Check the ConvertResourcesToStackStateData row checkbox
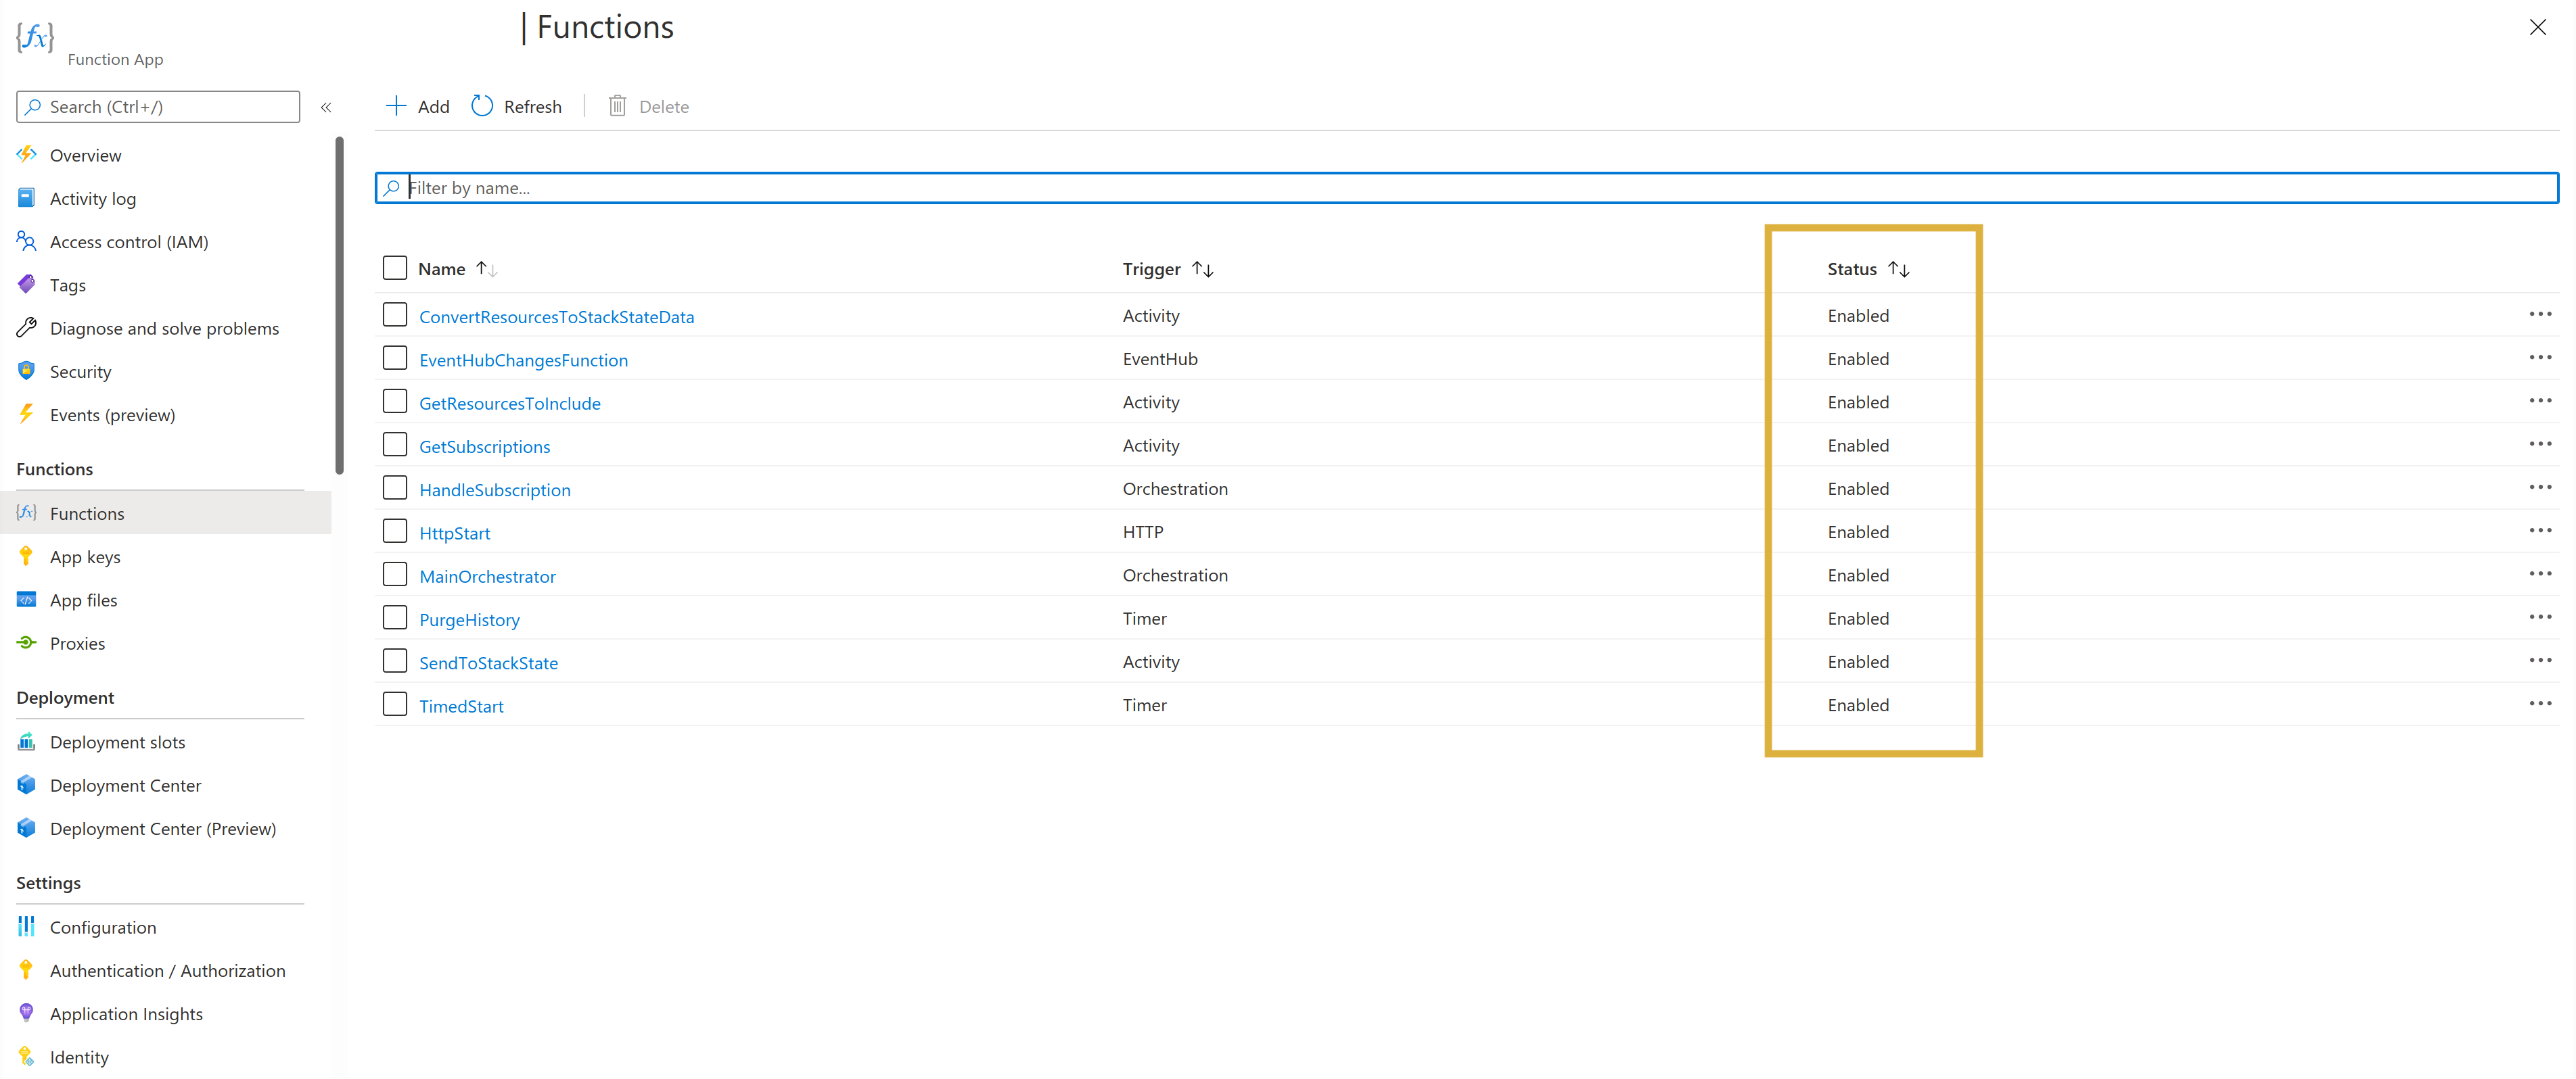The width and height of the screenshot is (2576, 1079). (395, 315)
